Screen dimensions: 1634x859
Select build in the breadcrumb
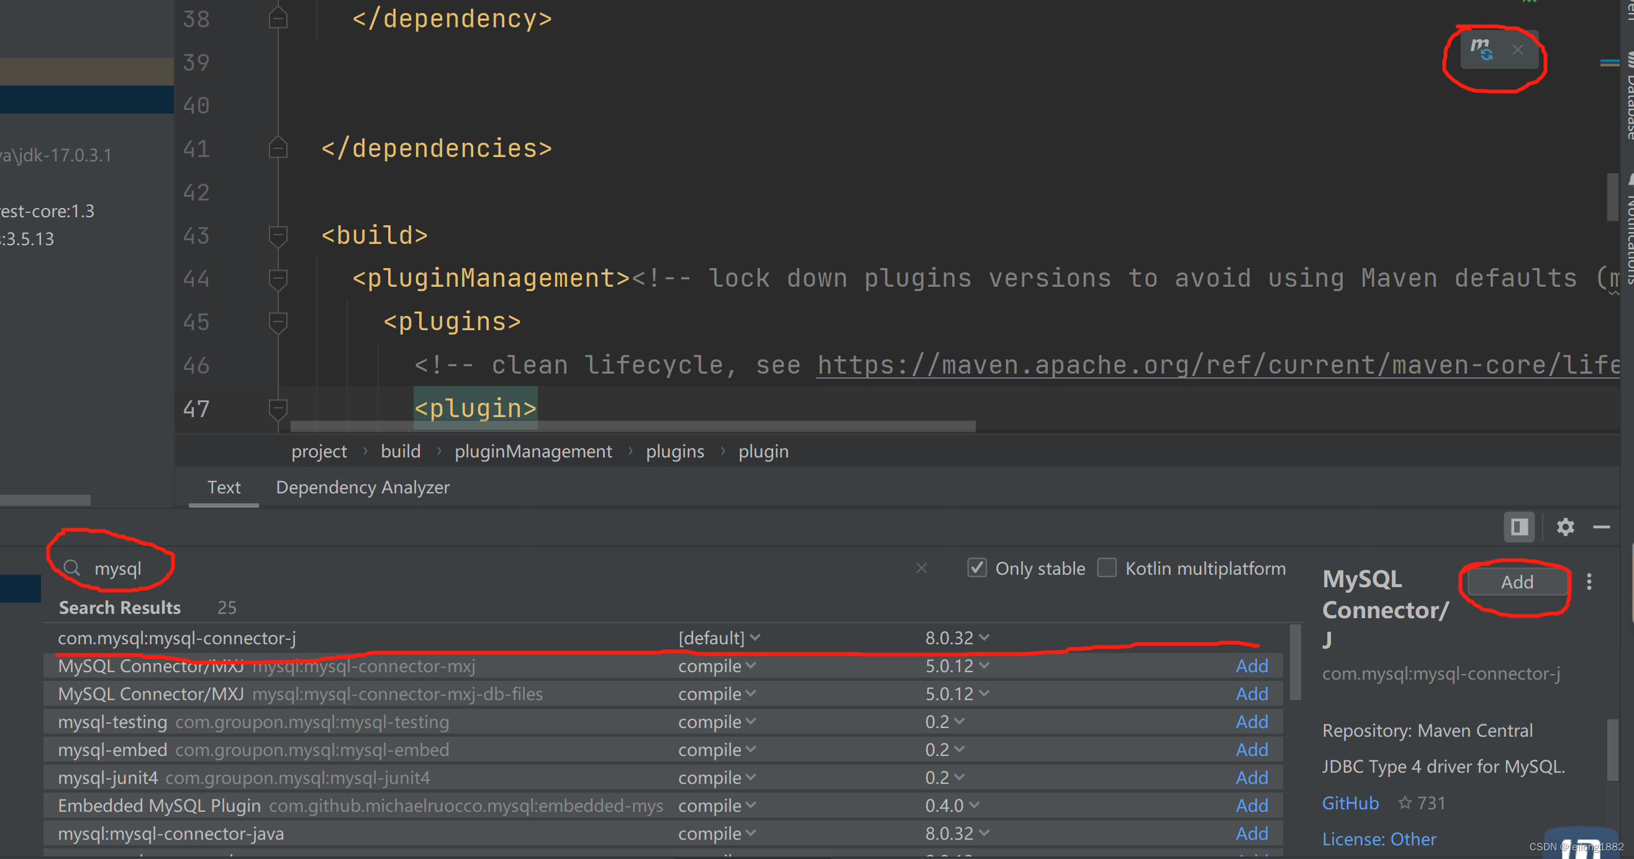click(x=400, y=451)
